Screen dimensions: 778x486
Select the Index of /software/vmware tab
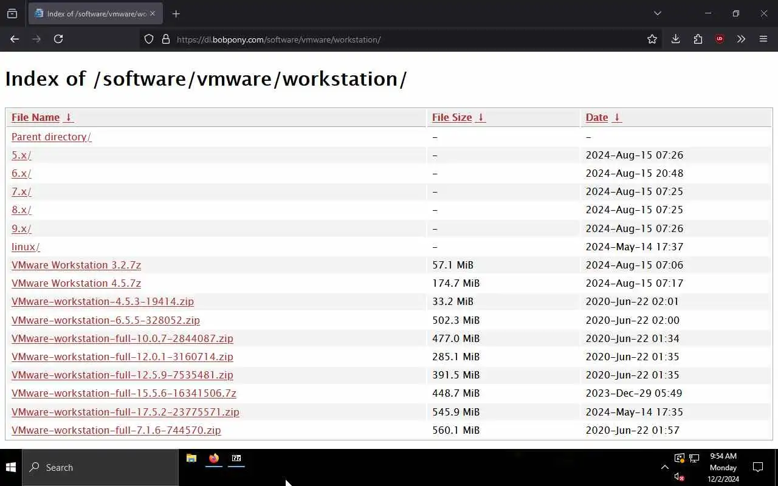coord(95,13)
